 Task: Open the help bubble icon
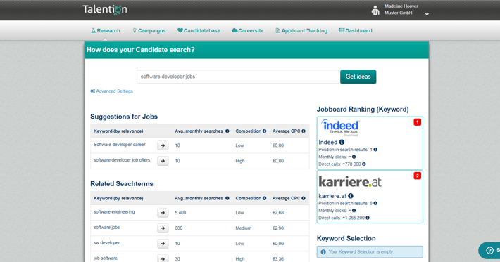[x=490, y=251]
